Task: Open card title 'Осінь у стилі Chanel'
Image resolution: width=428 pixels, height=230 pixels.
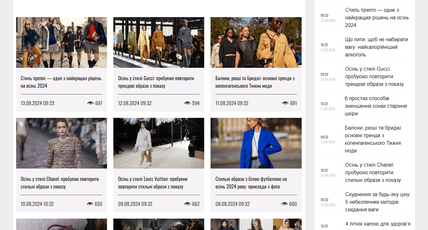Action: pos(60,183)
